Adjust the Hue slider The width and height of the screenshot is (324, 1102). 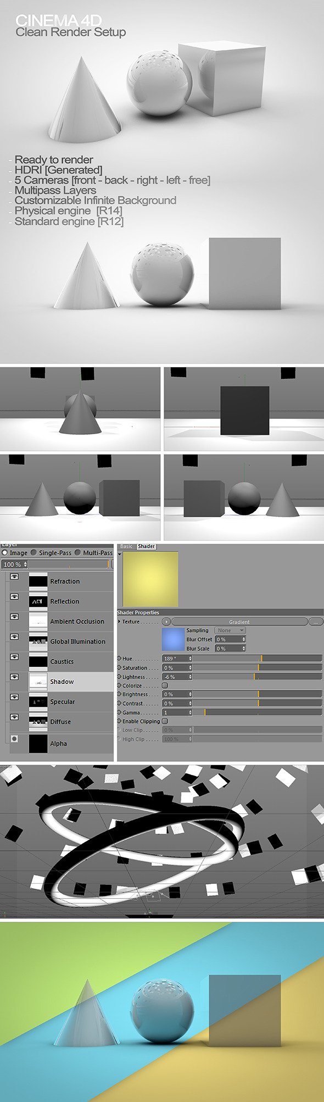[x=258, y=658]
